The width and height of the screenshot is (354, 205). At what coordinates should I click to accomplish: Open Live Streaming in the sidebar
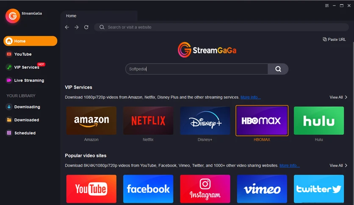(25, 80)
